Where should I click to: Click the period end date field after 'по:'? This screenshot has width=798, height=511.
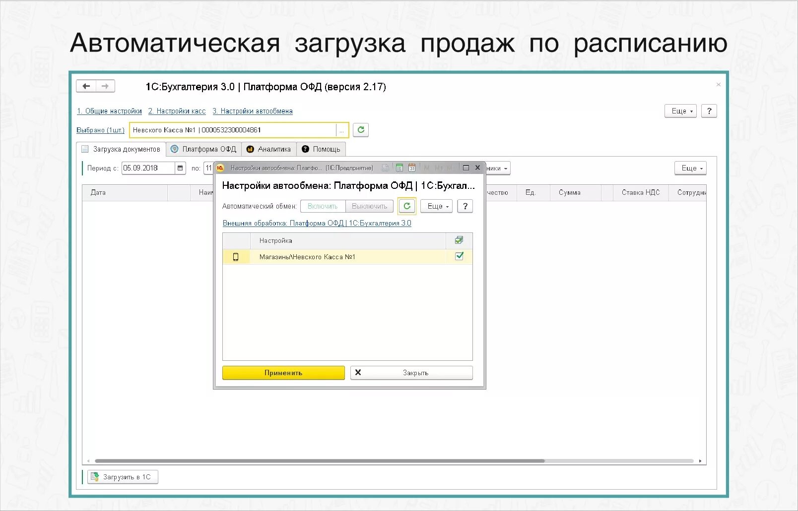click(208, 168)
